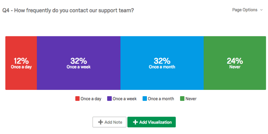Toggle the Once a month legend label
Screen dimensions: 268x134
[x=161, y=99]
